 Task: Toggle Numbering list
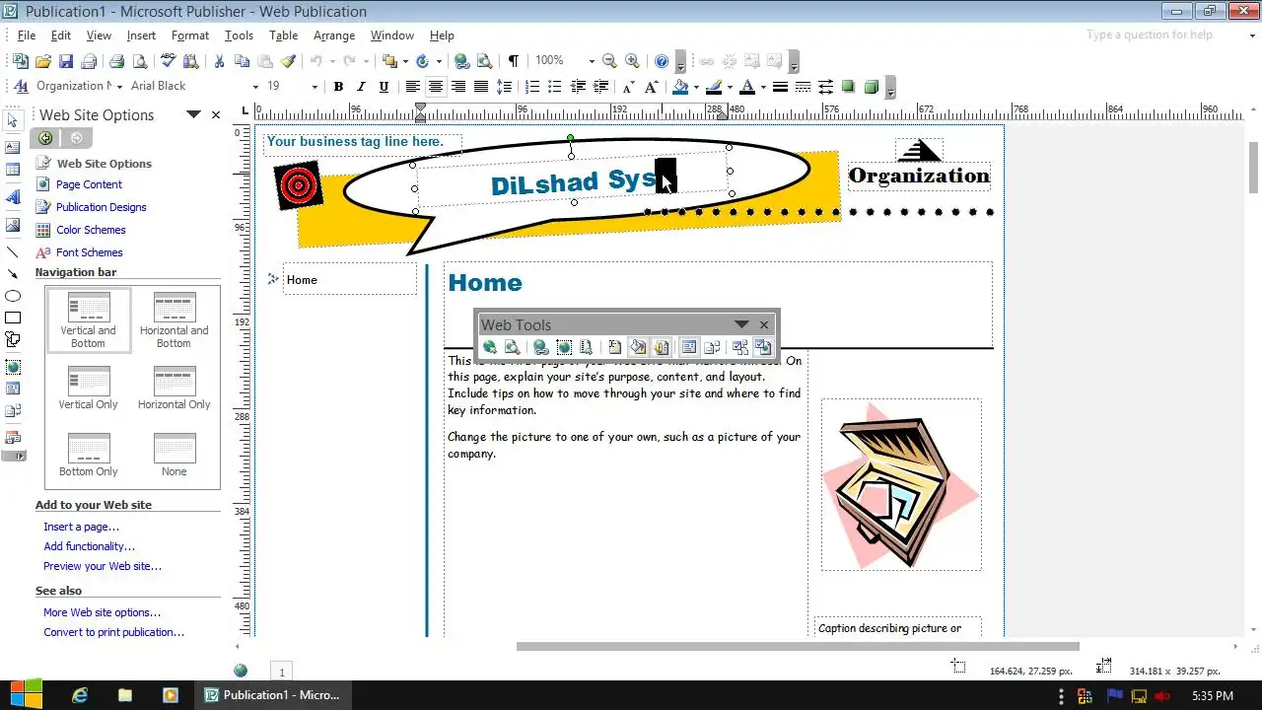(x=532, y=87)
